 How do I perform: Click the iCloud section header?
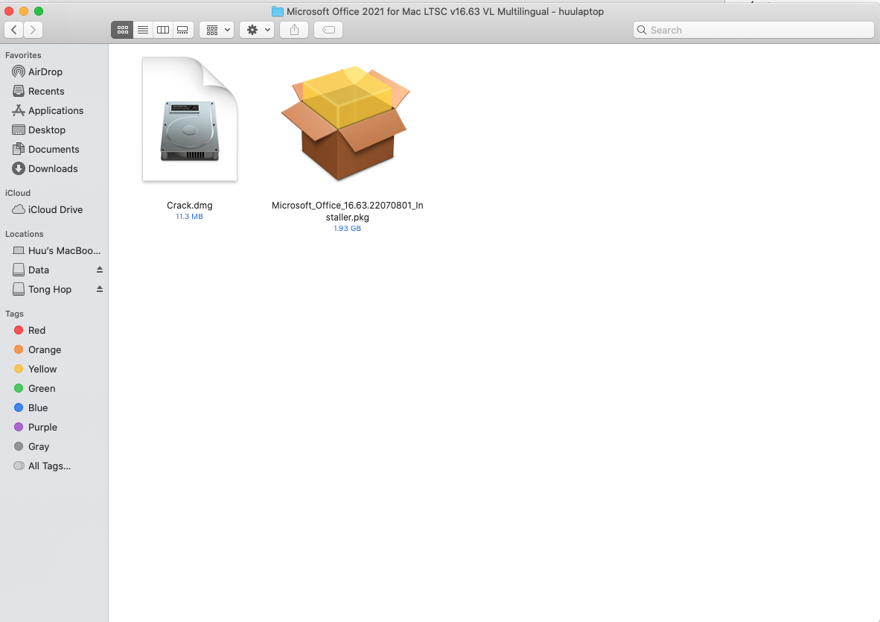(17, 192)
